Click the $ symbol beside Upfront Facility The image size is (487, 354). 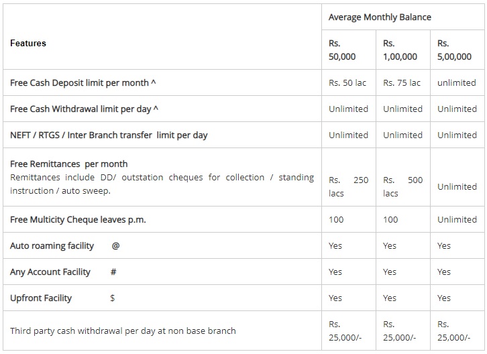(x=113, y=298)
